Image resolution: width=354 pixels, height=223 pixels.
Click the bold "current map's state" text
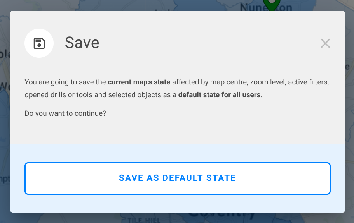[139, 82]
